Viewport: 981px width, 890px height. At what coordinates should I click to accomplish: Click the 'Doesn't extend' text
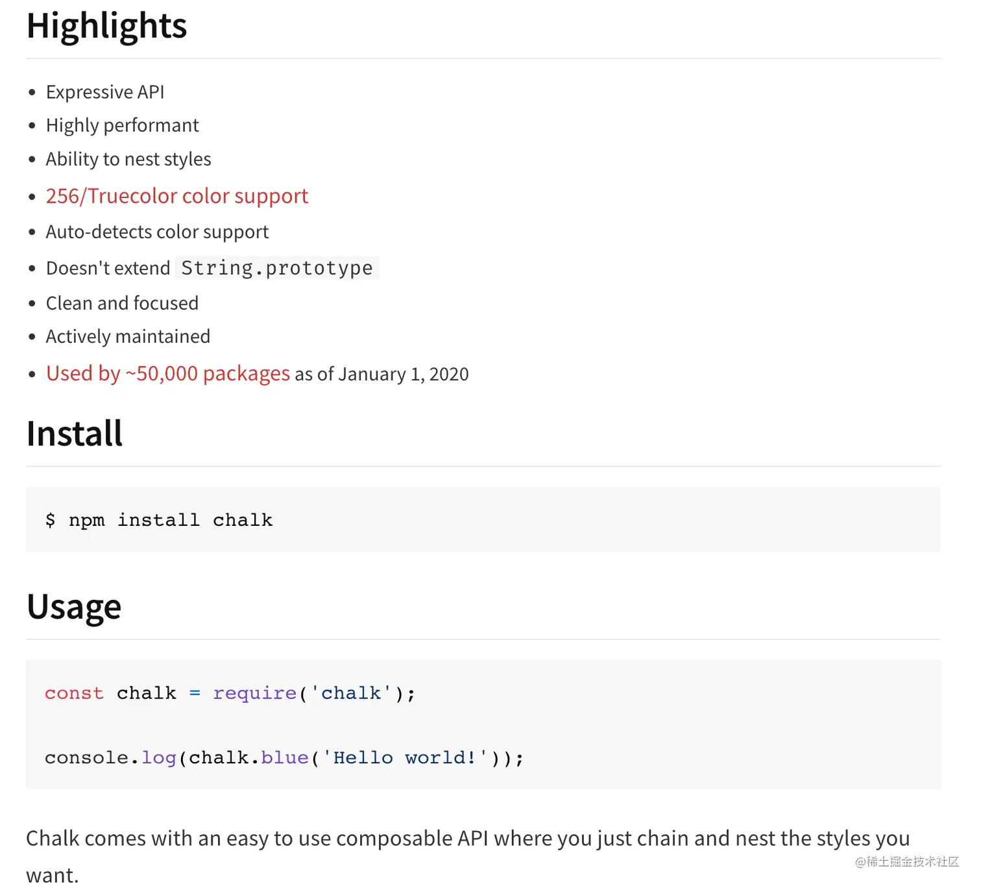coord(108,268)
